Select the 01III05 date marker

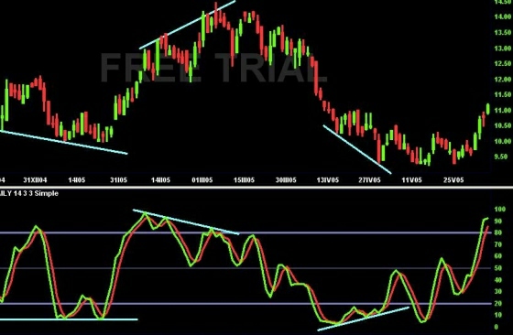[202, 180]
